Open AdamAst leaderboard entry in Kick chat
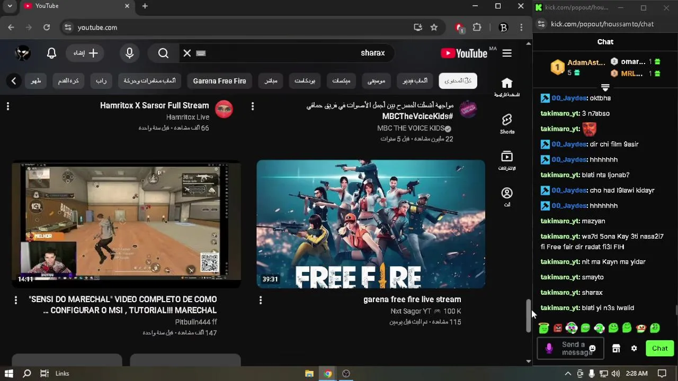Screen dimensions: 678x381 (x=578, y=67)
